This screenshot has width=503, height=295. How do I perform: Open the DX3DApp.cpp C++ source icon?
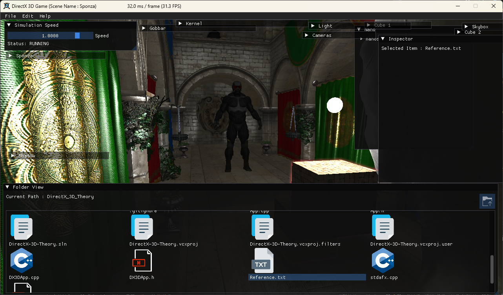click(x=22, y=260)
